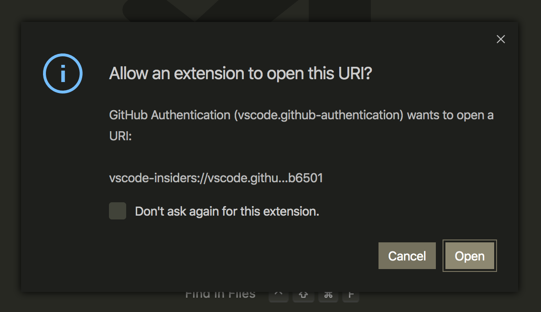Click the "i" symbol inside the info circle
541x312 pixels.
[x=63, y=73]
